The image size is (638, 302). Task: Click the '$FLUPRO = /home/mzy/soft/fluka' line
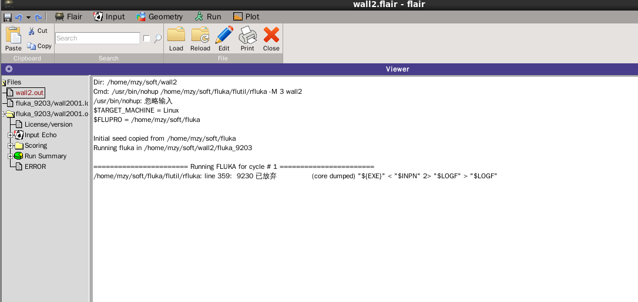(x=146, y=120)
